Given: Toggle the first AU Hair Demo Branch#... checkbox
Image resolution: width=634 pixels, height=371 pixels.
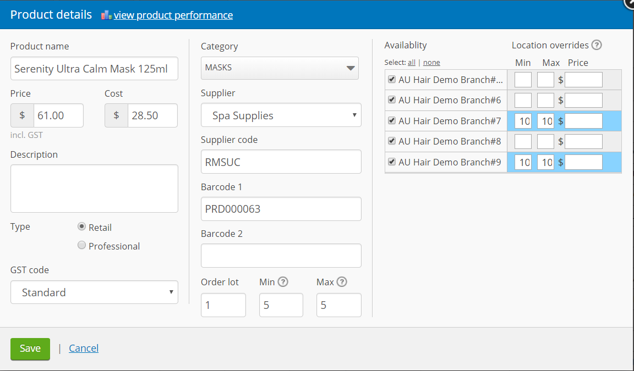Looking at the screenshot, I should point(391,79).
